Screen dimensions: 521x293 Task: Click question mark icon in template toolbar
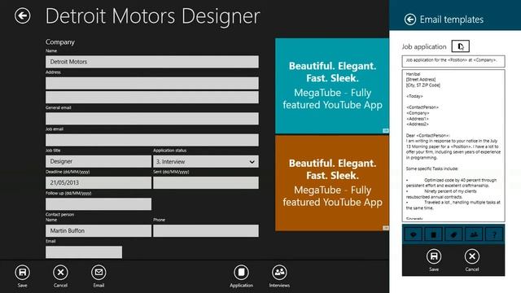point(494,234)
